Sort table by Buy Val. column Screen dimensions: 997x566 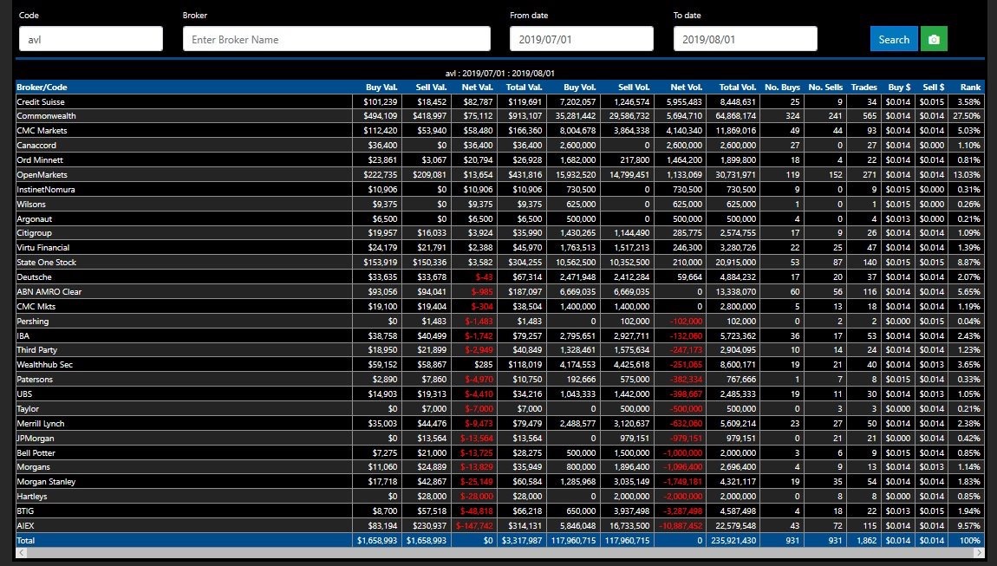pos(381,88)
